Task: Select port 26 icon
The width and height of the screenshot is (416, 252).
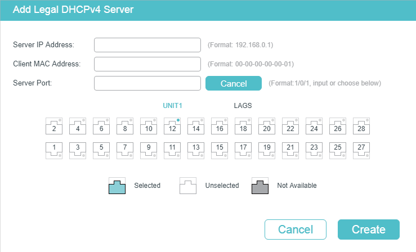Action: click(x=337, y=126)
